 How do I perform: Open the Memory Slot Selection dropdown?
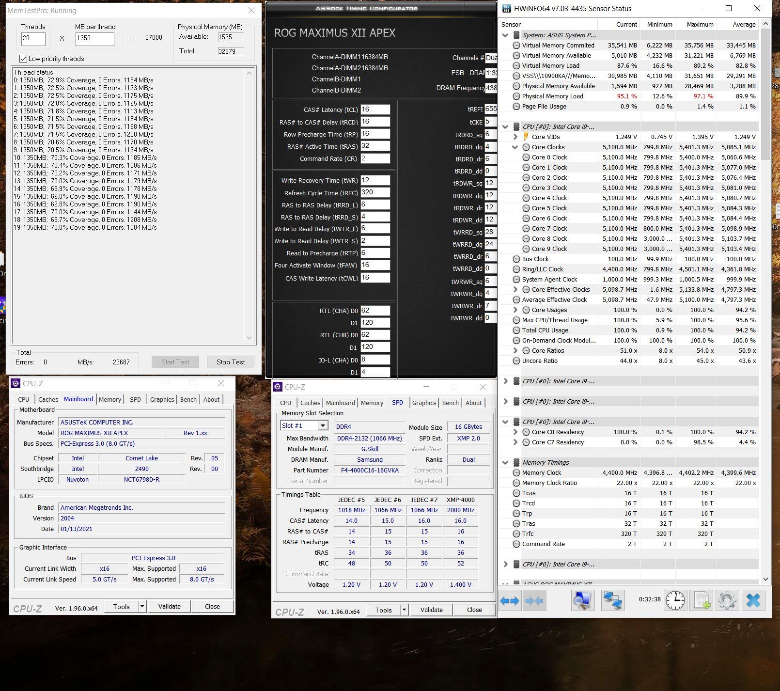pyautogui.click(x=323, y=425)
